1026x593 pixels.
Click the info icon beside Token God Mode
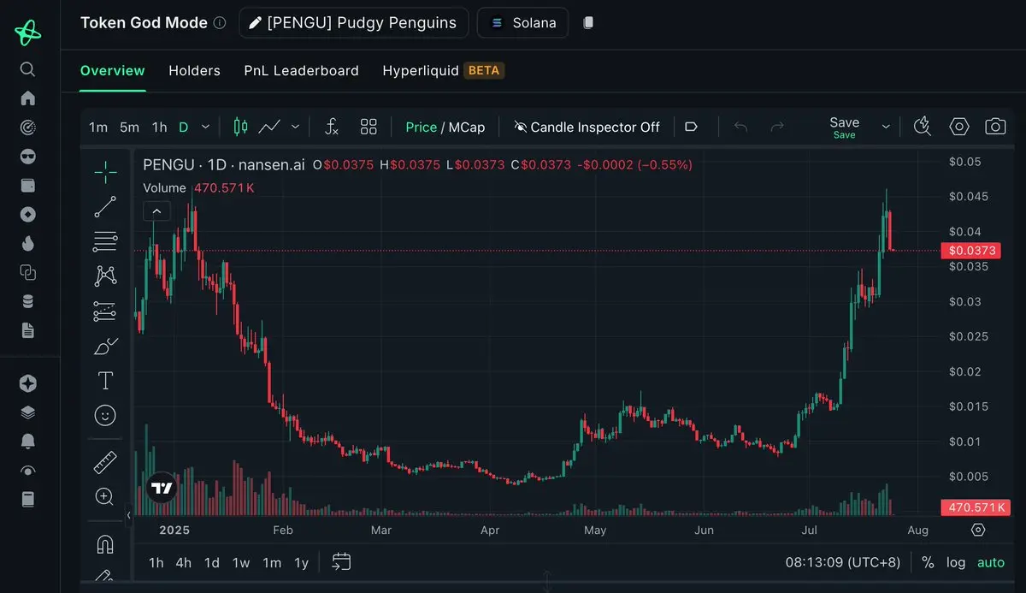tap(220, 23)
